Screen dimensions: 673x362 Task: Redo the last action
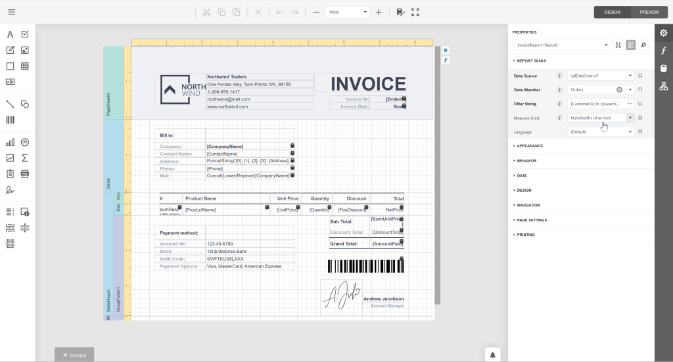click(294, 12)
